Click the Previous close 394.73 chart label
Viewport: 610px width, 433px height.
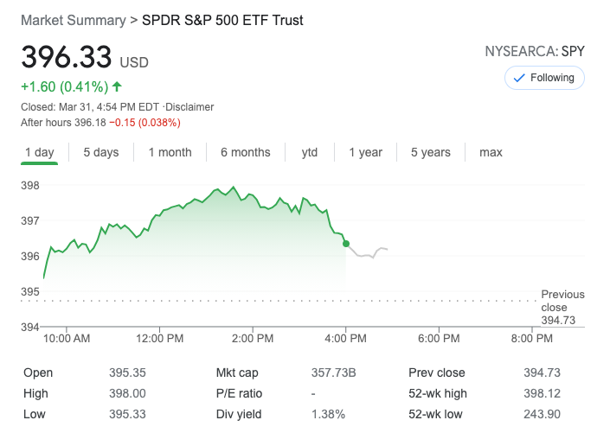coord(562,308)
